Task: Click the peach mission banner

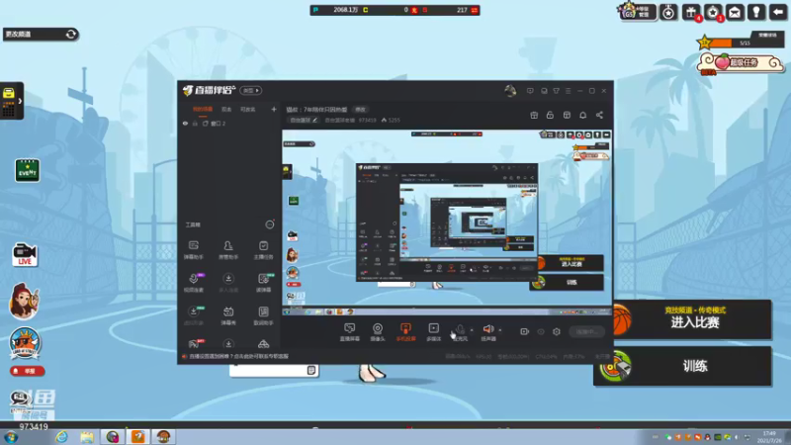Action: [741, 63]
